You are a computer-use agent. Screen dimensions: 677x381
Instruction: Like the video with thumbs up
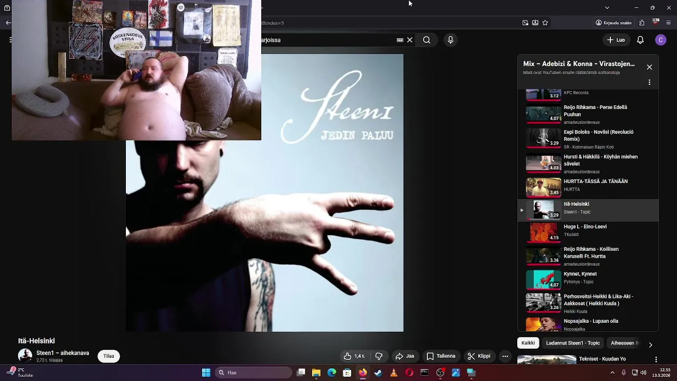click(x=354, y=356)
